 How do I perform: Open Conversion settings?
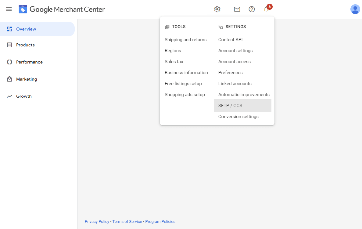[238, 117]
